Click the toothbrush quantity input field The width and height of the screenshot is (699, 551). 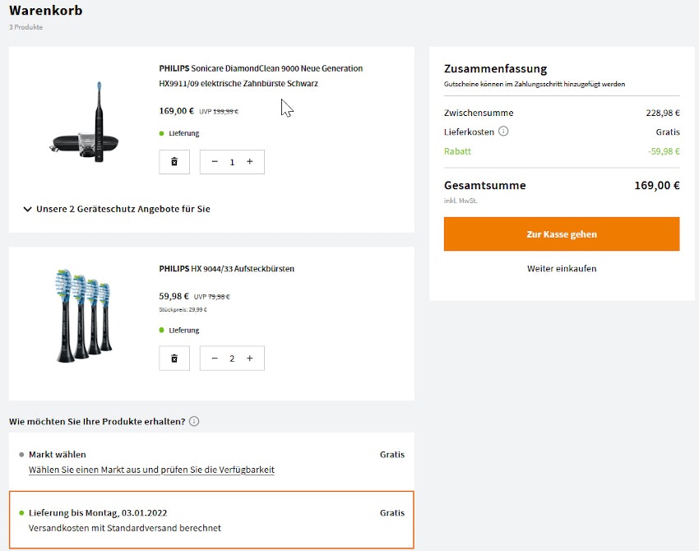click(x=232, y=162)
